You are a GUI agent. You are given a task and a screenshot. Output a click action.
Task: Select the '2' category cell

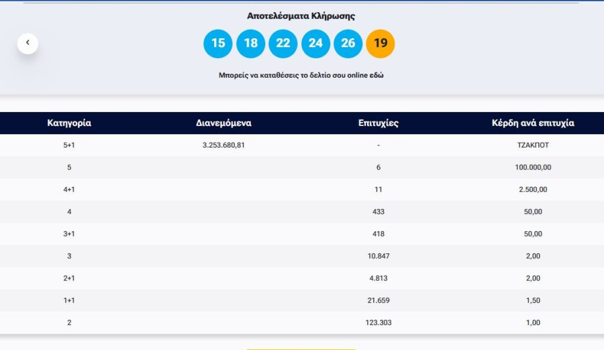pos(69,323)
